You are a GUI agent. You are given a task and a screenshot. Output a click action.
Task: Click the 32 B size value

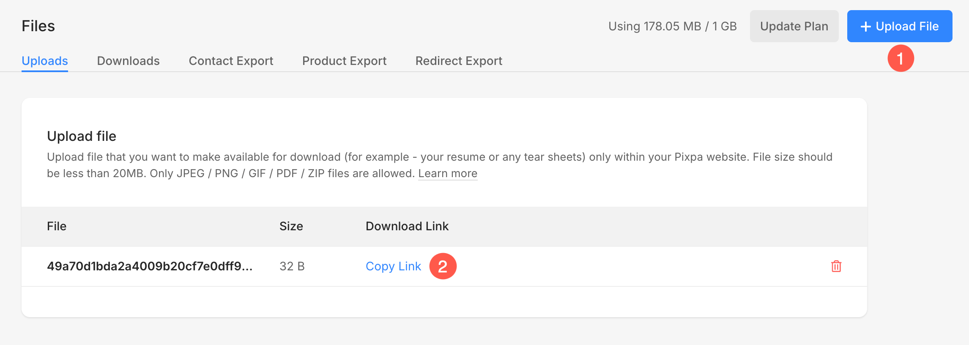point(292,266)
